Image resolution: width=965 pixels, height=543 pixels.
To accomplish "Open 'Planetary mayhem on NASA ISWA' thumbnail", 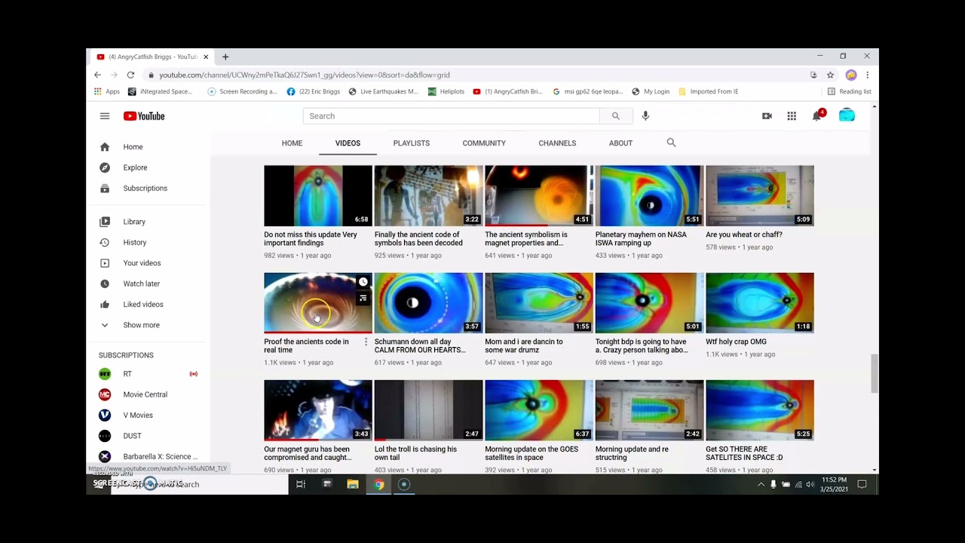I will click(649, 196).
